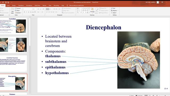Click the Align Text button
170x96 pixels.
click(x=65, y=11)
